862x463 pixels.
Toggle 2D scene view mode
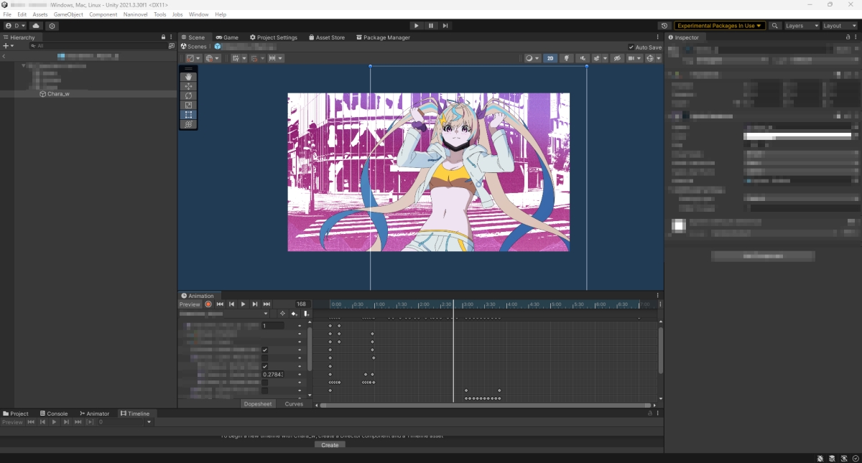pos(550,58)
